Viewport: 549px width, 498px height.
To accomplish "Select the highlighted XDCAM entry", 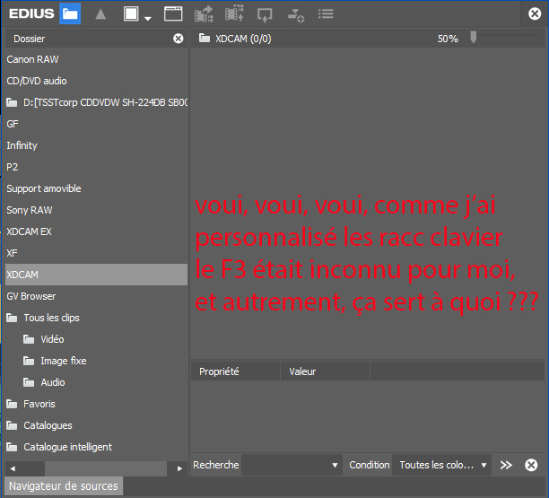I will (x=96, y=275).
